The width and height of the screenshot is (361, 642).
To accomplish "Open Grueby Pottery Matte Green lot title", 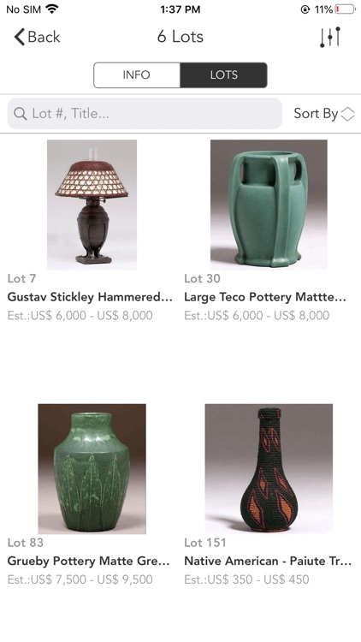I will (x=88, y=562).
